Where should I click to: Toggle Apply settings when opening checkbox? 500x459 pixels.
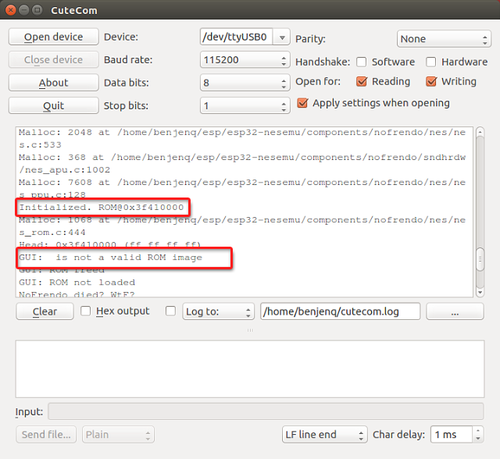coord(302,103)
